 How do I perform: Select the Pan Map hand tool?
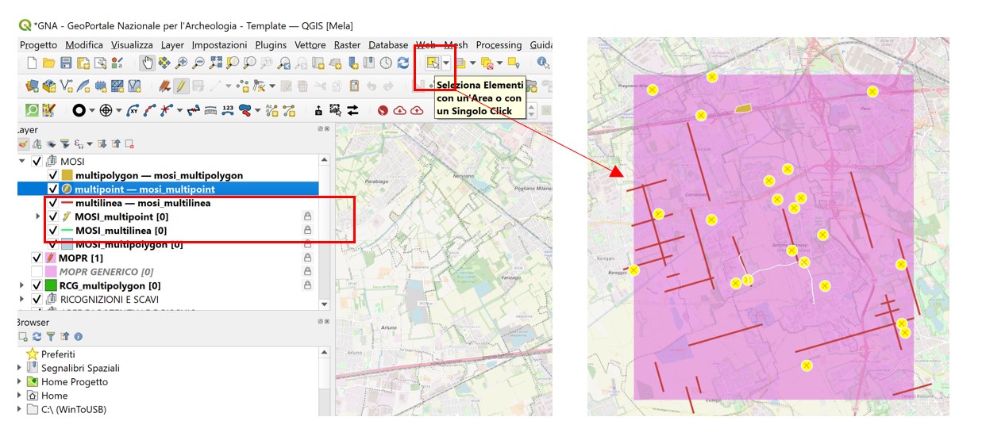click(147, 63)
